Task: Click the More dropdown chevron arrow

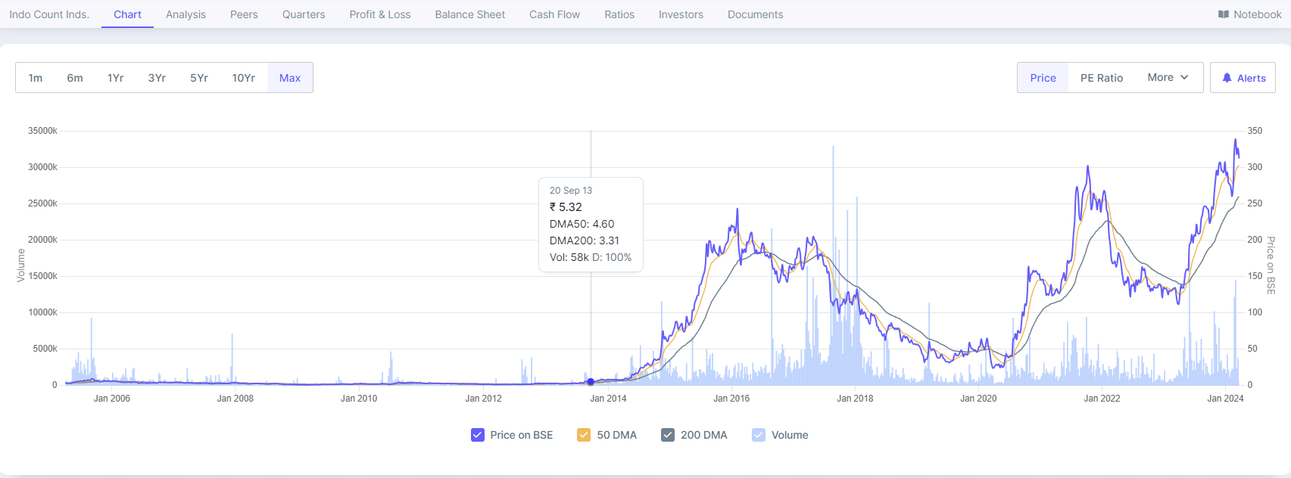Action: pyautogui.click(x=1184, y=78)
